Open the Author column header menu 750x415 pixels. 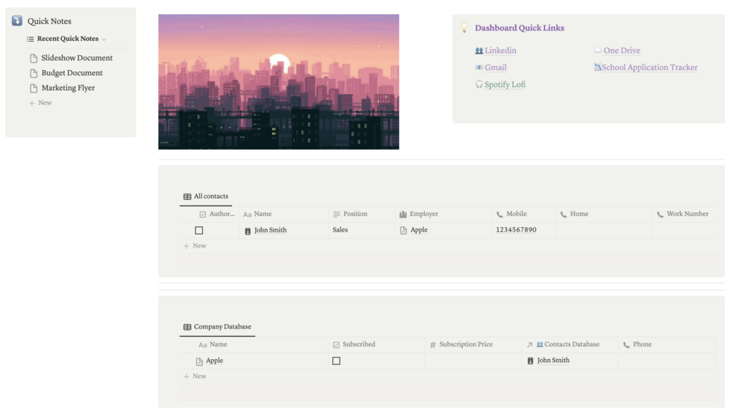tap(217, 214)
